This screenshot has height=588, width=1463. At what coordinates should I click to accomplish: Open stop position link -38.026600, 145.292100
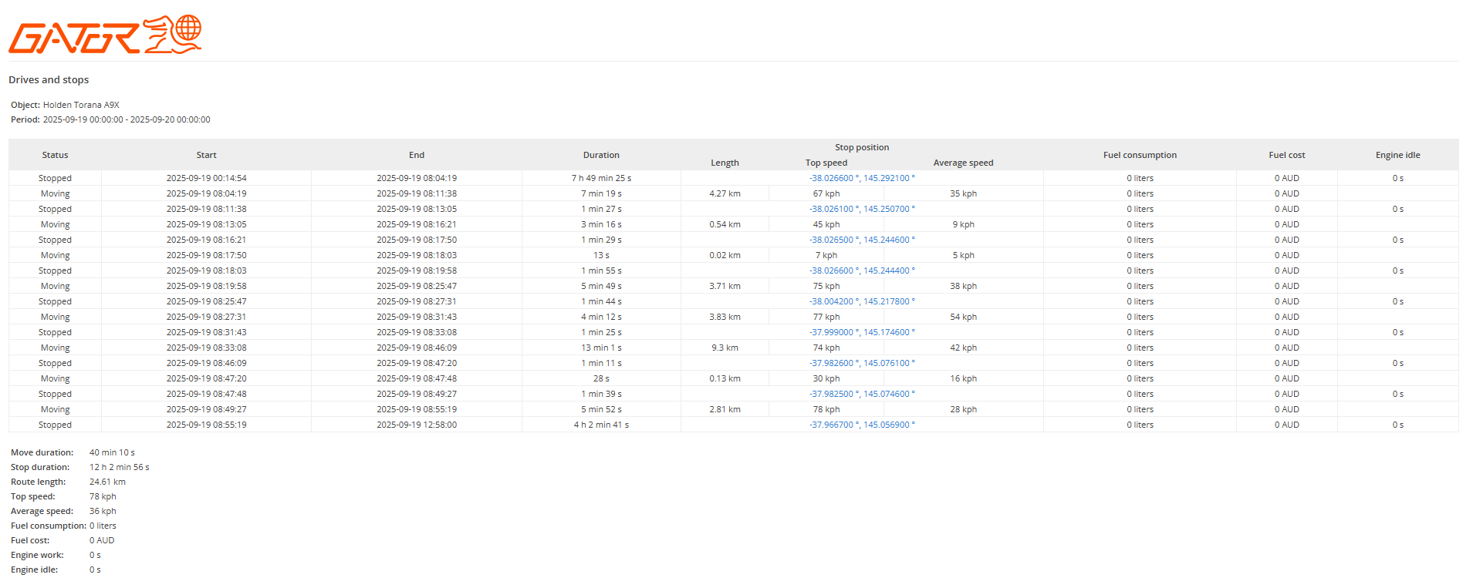pyautogui.click(x=861, y=178)
